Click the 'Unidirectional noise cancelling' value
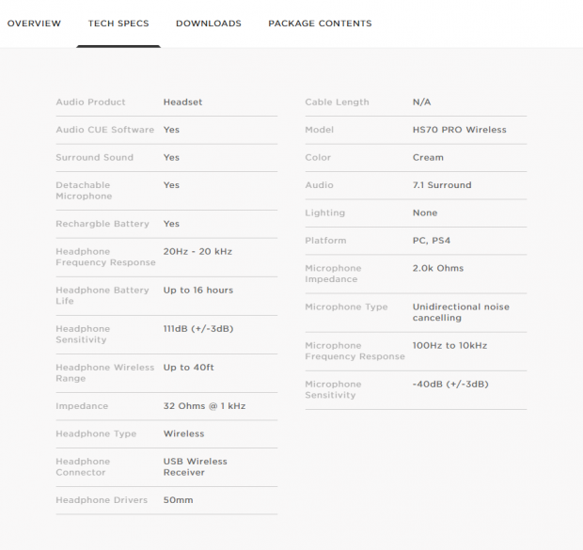583x550 pixels. 461,312
